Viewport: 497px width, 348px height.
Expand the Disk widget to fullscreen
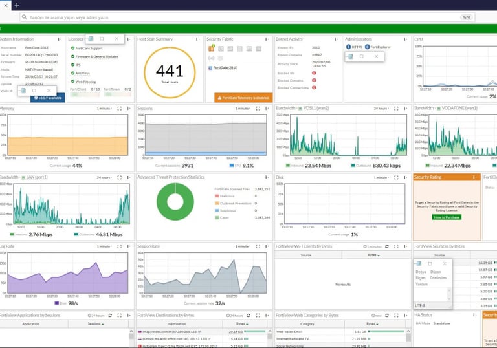396,177
